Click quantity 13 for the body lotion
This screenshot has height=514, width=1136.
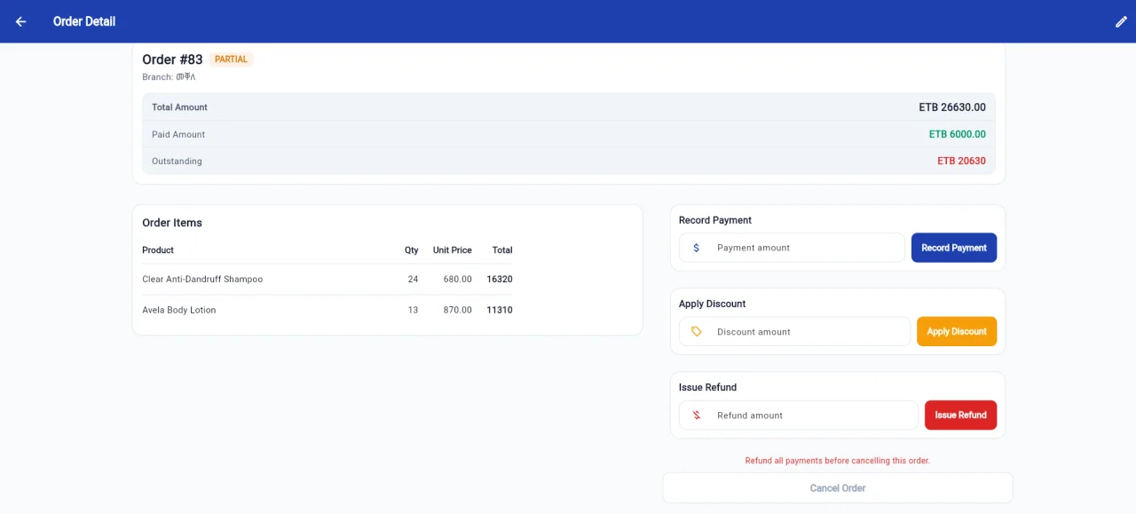tap(413, 310)
